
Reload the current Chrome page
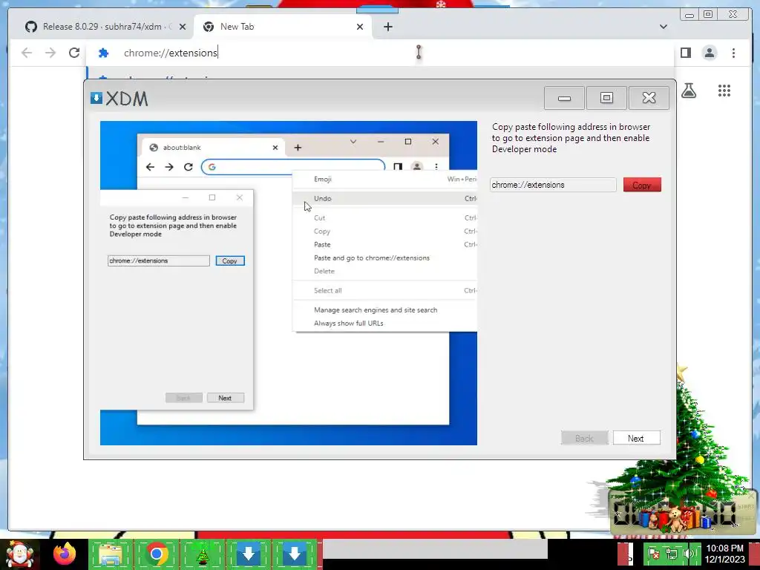(x=74, y=53)
